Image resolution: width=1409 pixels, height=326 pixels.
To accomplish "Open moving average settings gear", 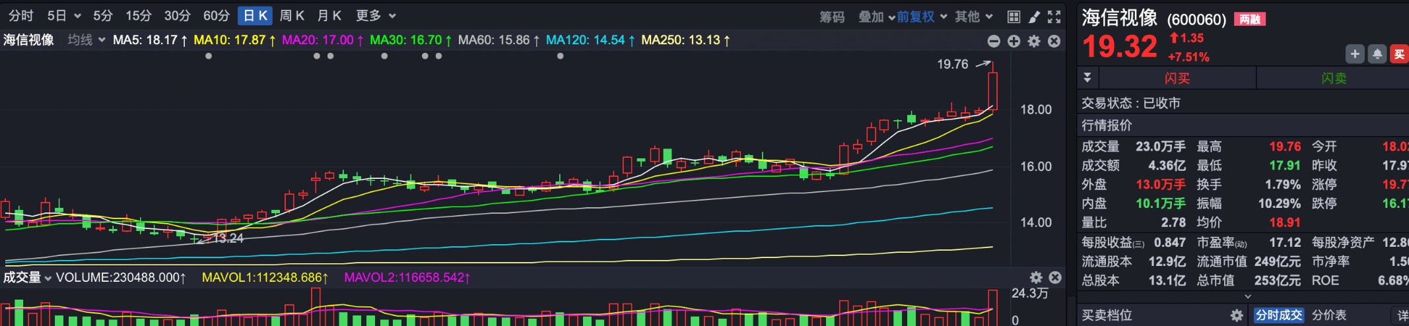I will [1034, 41].
